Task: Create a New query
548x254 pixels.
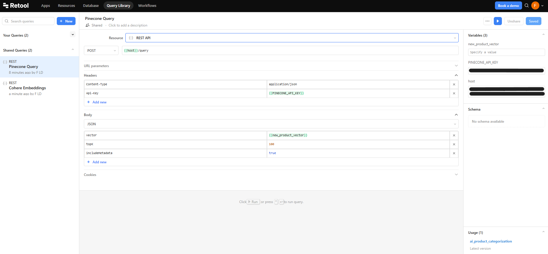Action: click(x=66, y=21)
